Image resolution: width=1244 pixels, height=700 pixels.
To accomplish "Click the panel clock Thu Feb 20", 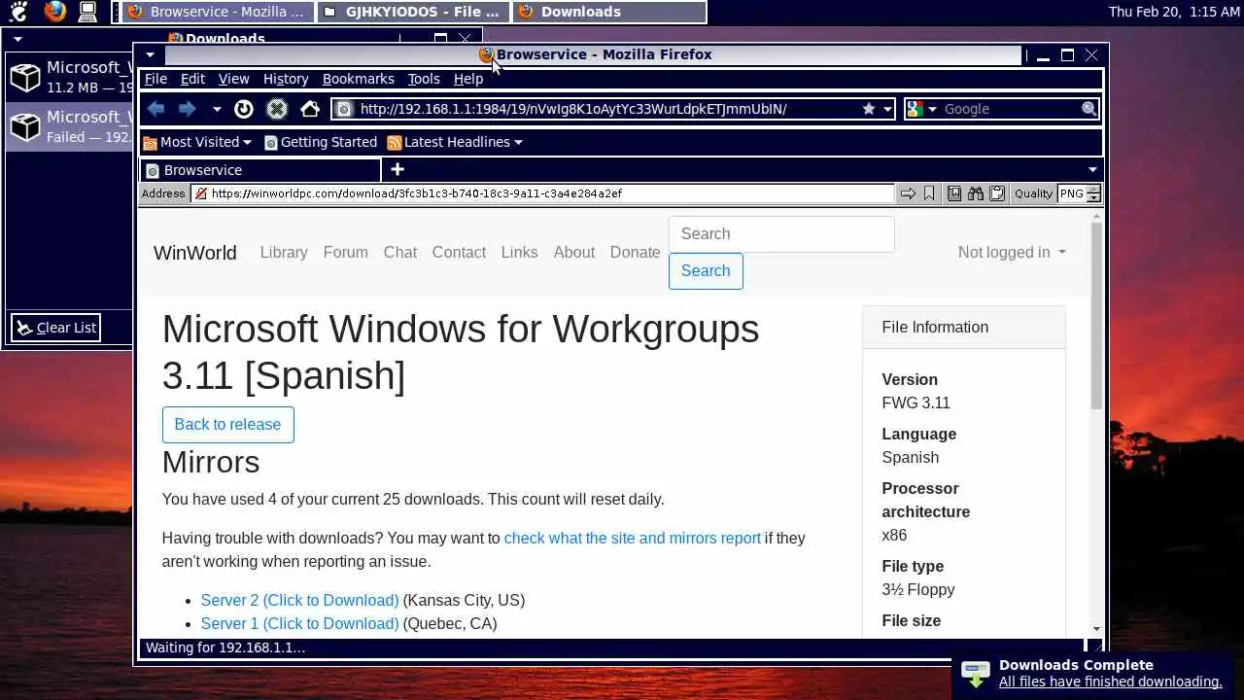I will pyautogui.click(x=1173, y=12).
